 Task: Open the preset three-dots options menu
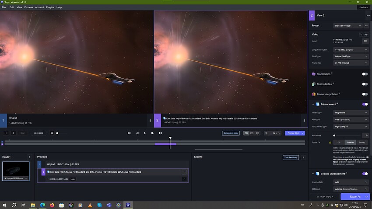(x=366, y=26)
